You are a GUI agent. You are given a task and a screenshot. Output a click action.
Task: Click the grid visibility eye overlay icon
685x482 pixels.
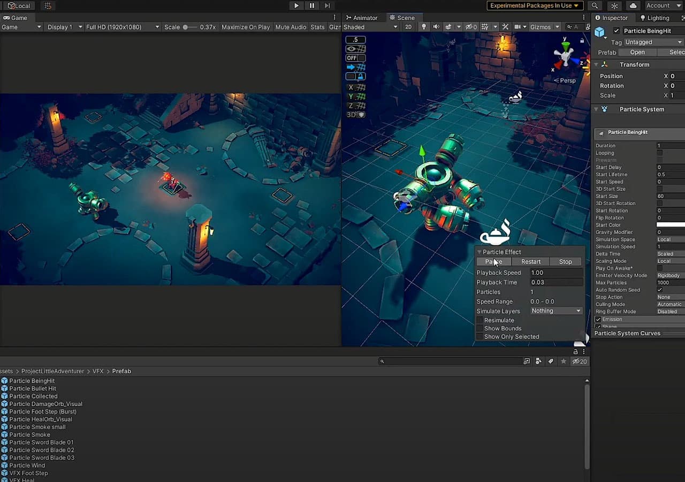355,49
